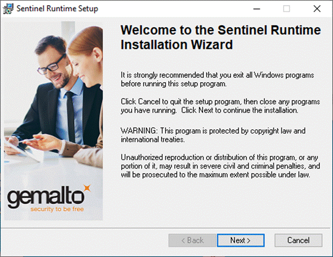Cancel the Sentinel Runtime setup

pyautogui.click(x=298, y=241)
